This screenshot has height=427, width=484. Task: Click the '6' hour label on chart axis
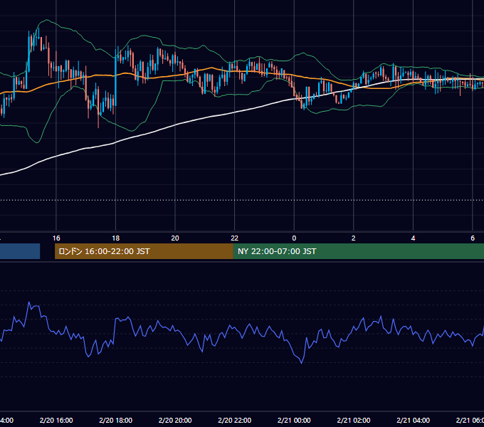[473, 238]
